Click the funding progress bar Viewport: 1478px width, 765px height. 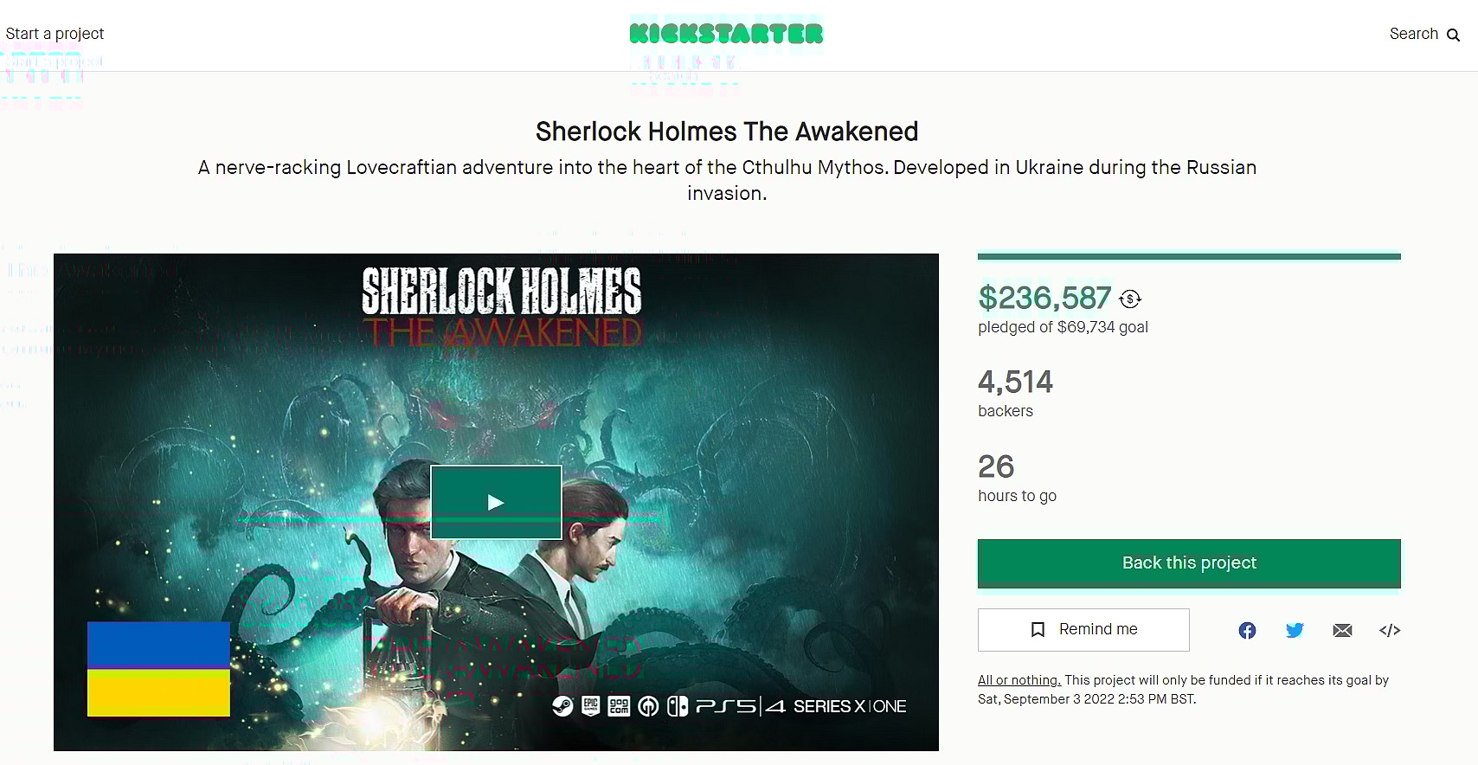[x=1189, y=256]
